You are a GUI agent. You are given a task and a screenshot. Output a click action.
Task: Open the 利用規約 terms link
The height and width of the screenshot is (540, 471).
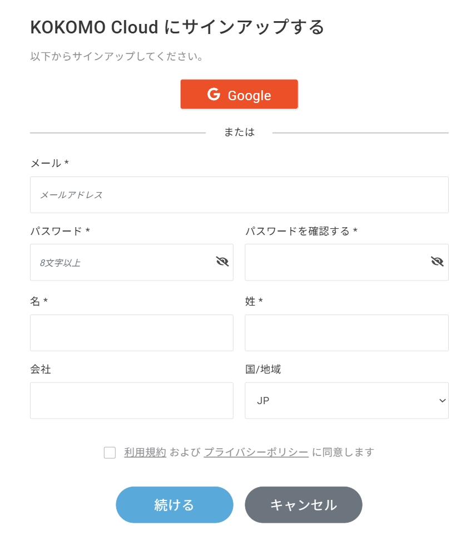[x=145, y=452]
